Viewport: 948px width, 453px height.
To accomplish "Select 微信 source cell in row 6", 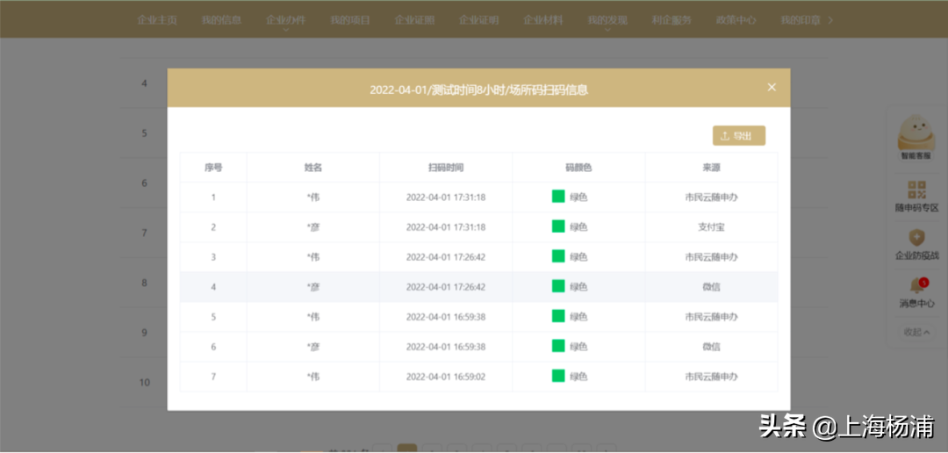I will [712, 347].
